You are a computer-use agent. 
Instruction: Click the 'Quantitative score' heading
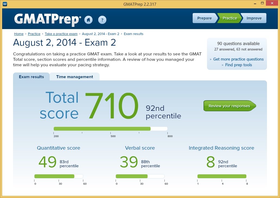click(59, 148)
